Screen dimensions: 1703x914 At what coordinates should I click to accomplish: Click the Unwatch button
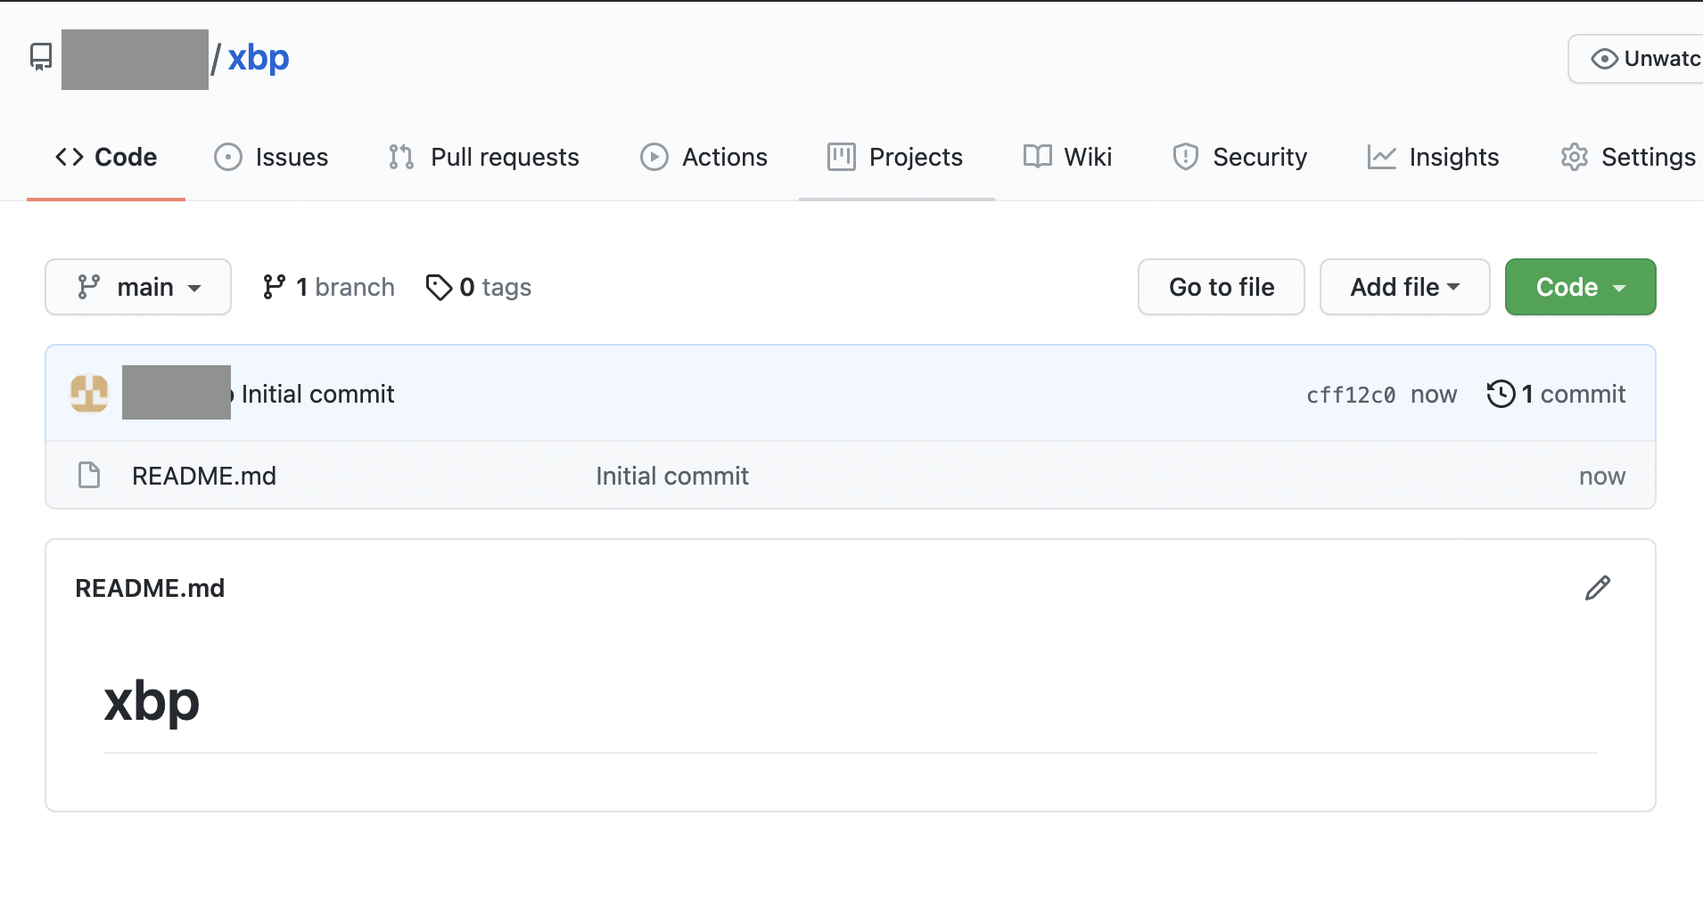1637,59
